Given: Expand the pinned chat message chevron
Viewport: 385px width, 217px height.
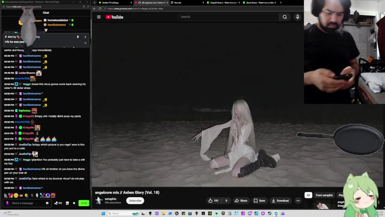Looking at the screenshot, I should 85,43.
